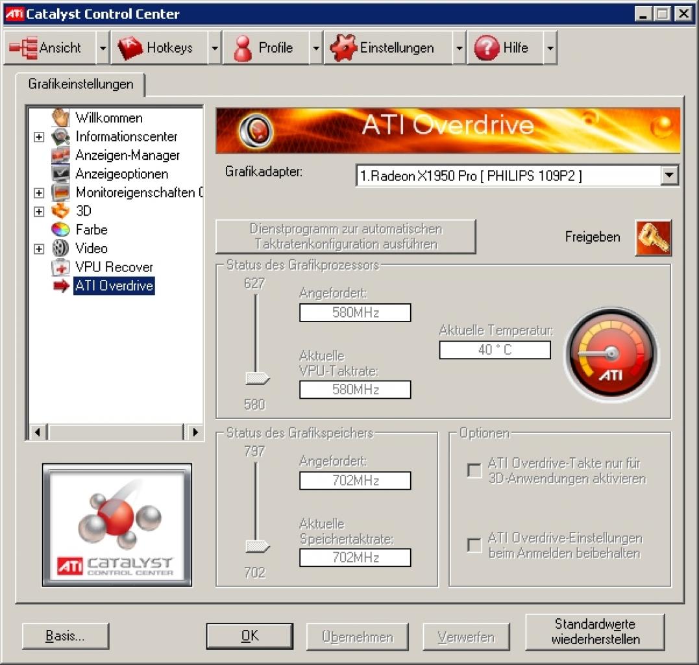The width and height of the screenshot is (699, 665).
Task: Click the ATI logo in title bar
Action: [14, 14]
